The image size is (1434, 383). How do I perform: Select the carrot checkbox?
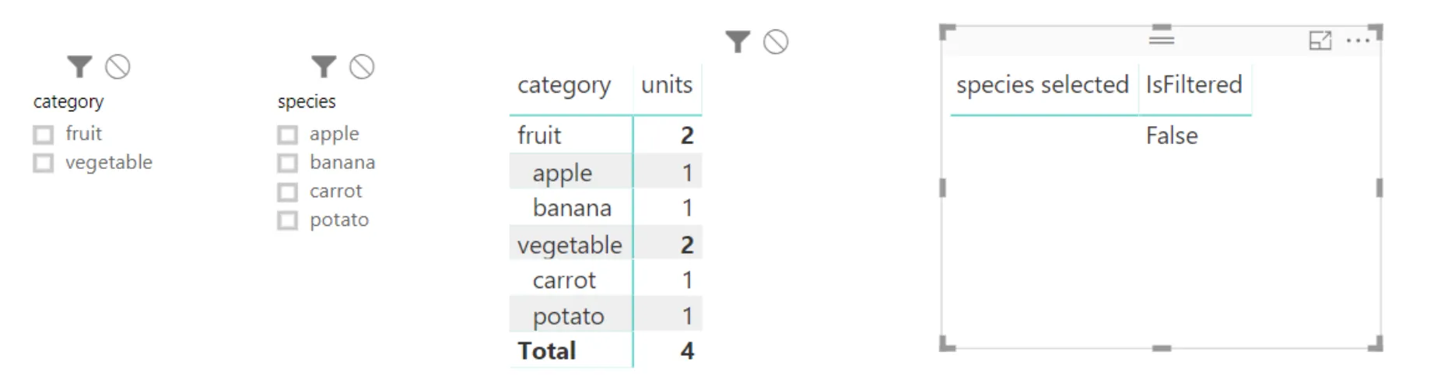(x=288, y=192)
